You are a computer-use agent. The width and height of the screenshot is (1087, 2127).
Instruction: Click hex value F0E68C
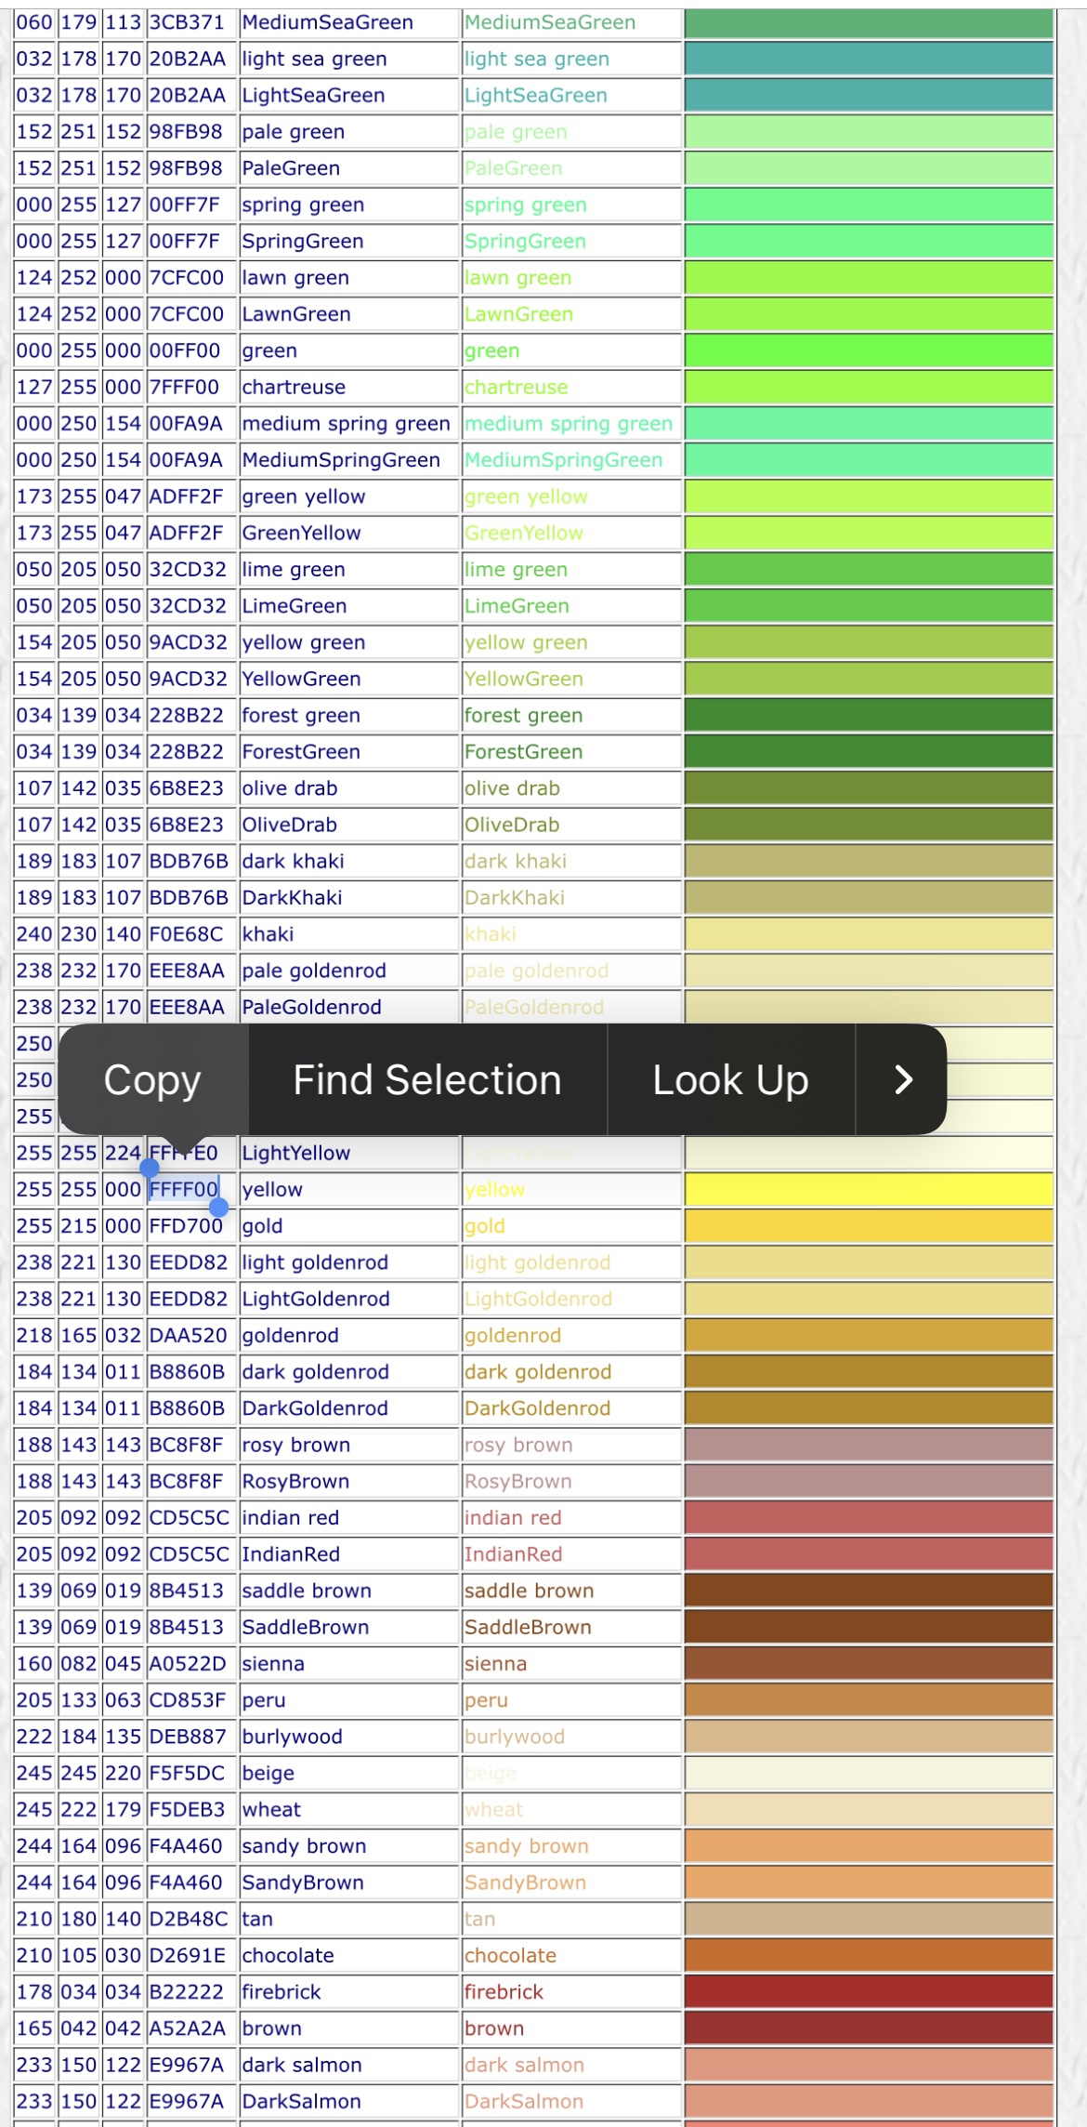point(186,933)
